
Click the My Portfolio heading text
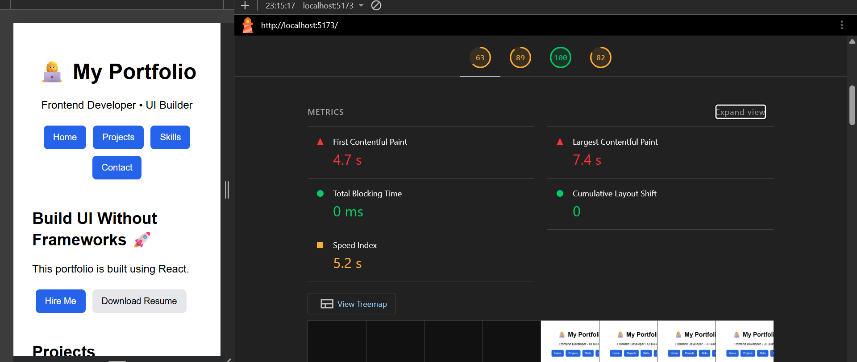(x=134, y=72)
